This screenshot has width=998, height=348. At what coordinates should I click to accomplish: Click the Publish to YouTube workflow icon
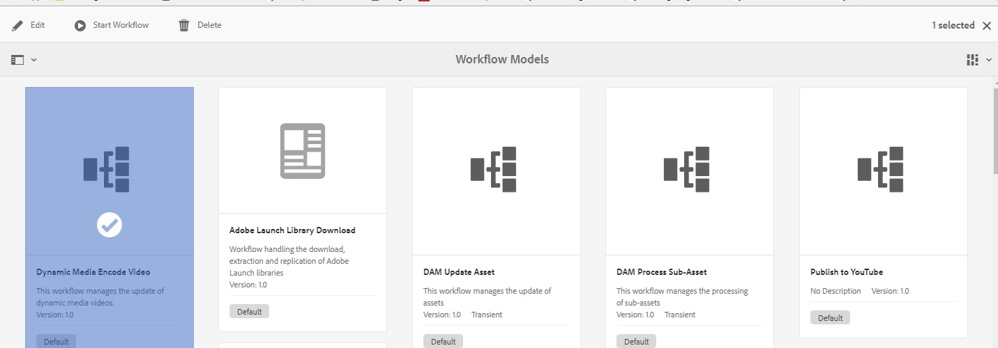click(880, 169)
